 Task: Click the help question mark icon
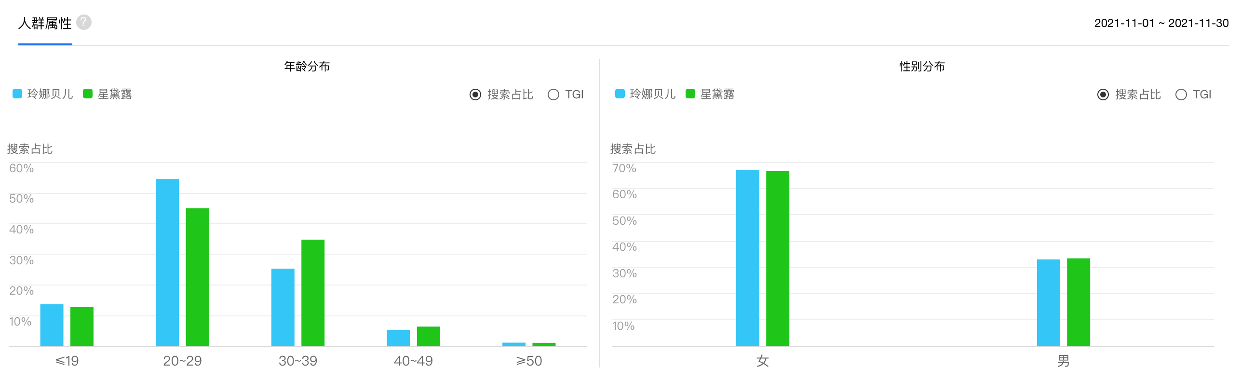click(84, 22)
